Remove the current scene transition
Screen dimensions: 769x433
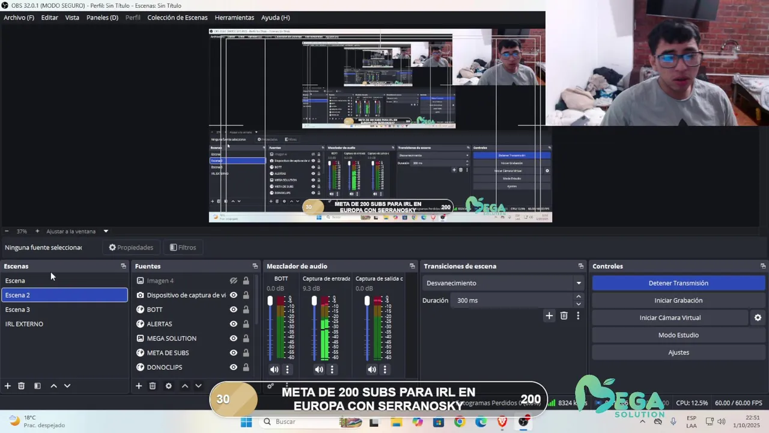click(x=564, y=316)
